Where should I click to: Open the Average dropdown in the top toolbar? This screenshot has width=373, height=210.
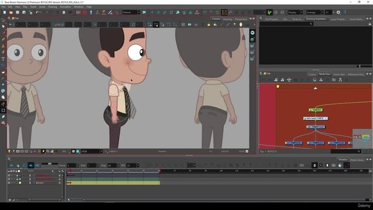[315, 12]
